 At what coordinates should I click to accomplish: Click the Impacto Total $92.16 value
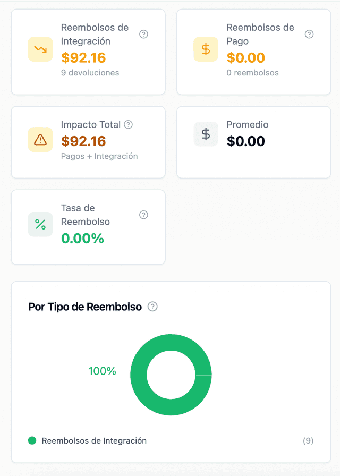point(83,141)
